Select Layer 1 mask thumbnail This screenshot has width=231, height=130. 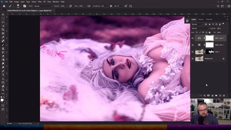click(x=209, y=52)
